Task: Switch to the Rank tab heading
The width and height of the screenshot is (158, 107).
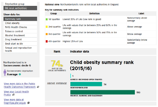Action: pyautogui.click(x=57, y=52)
